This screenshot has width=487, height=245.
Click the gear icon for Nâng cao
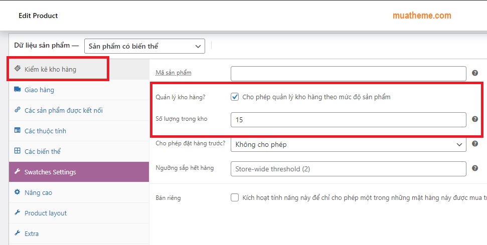18,192
